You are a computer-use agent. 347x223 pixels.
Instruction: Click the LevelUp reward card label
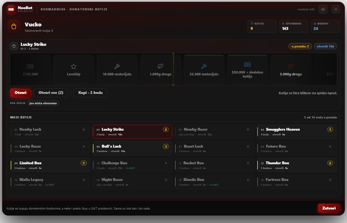click(73, 74)
